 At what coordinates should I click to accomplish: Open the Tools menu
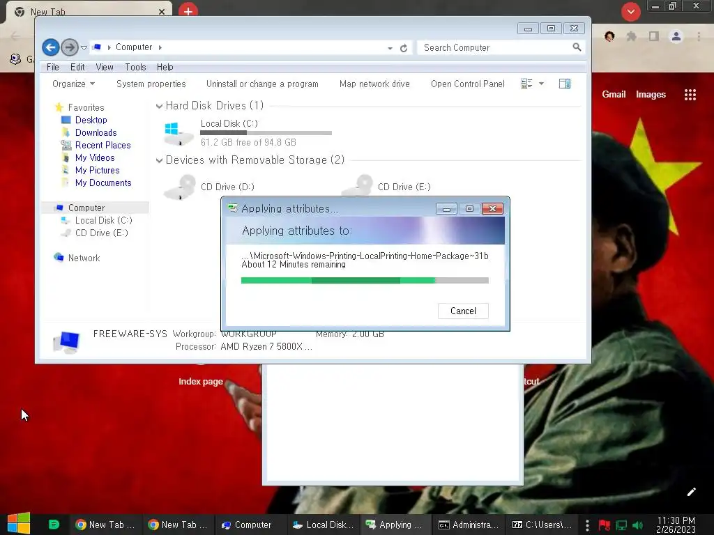pos(135,67)
